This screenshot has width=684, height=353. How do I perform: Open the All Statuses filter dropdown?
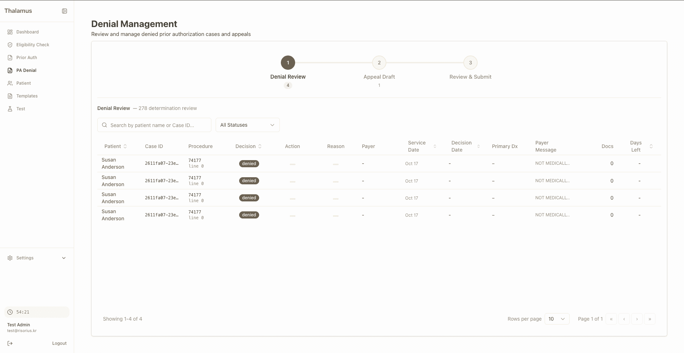[x=248, y=125]
